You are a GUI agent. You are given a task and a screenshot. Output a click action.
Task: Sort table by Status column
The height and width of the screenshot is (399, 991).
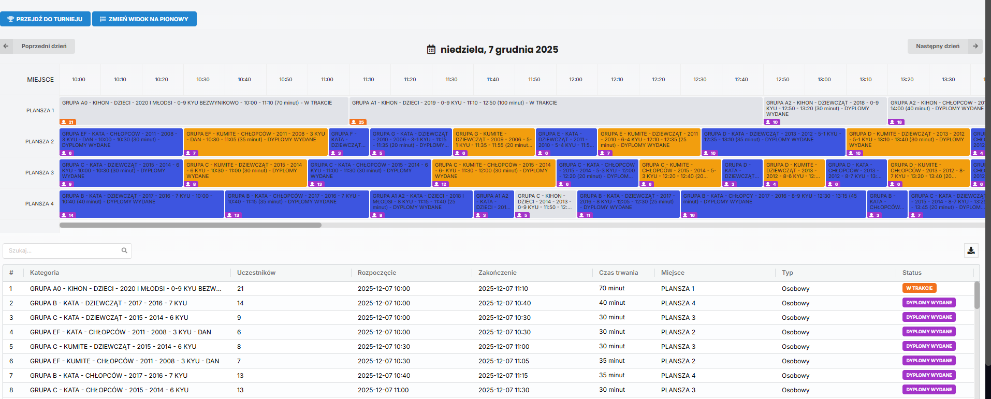912,273
